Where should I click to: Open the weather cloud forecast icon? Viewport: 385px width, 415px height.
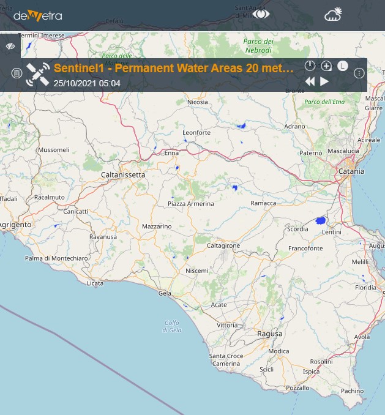[x=334, y=14]
